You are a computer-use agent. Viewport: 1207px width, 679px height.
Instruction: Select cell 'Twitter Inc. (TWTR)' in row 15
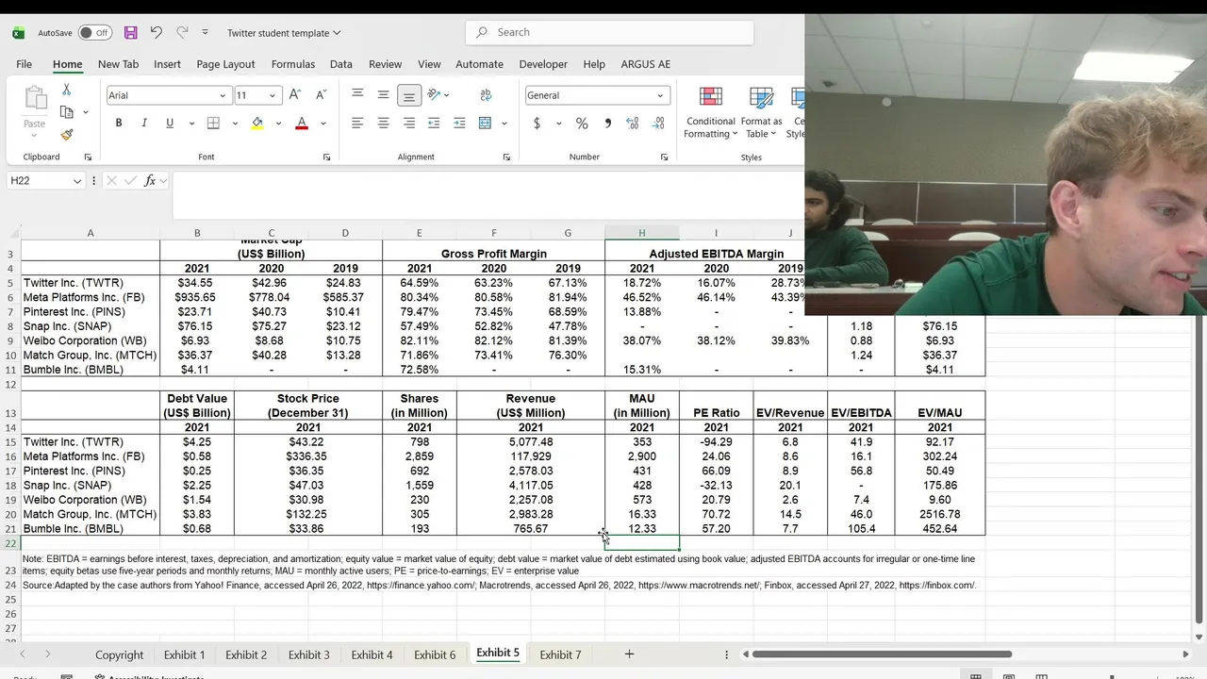[91, 441]
